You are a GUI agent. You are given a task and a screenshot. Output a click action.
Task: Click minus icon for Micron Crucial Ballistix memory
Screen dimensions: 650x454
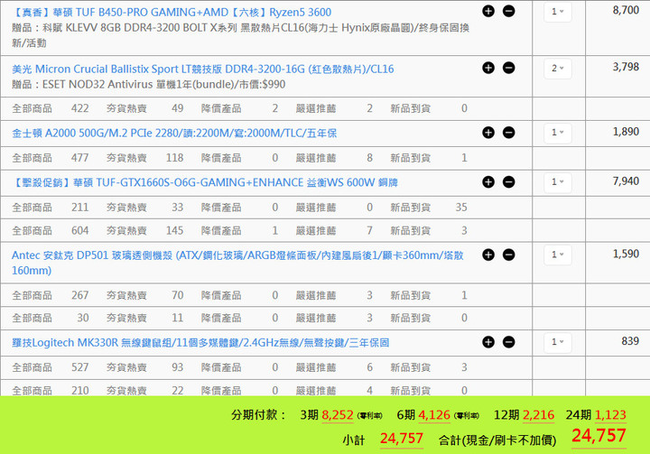coord(508,68)
